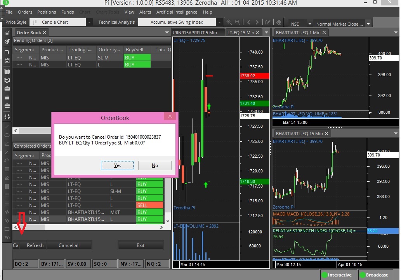Switch to the LT-EQ 15 Min tab
This screenshot has height=280, width=401.
click(x=241, y=33)
